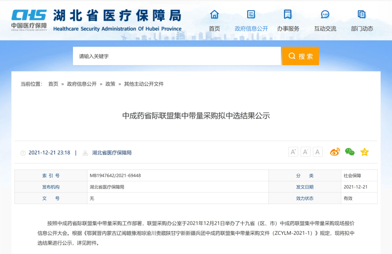Click the 湖北省医疗保障局 publisher link
The image size is (392, 254).
coord(112,153)
